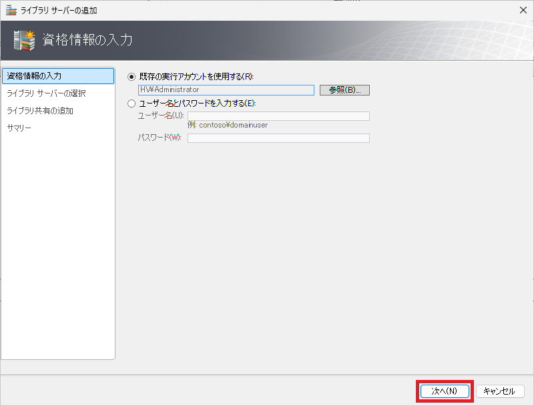This screenshot has height=406, width=534.
Task: Go to the サマリー step
Action: coord(19,128)
